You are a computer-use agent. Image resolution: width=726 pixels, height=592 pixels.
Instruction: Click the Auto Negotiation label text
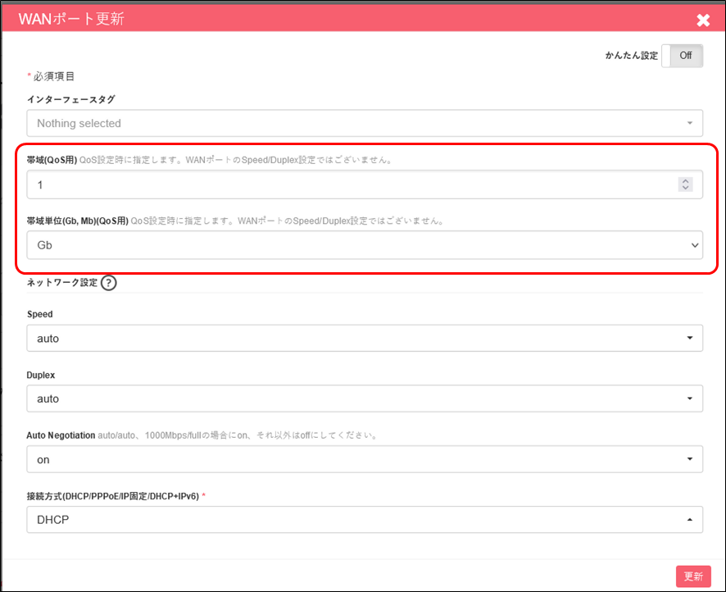click(61, 435)
